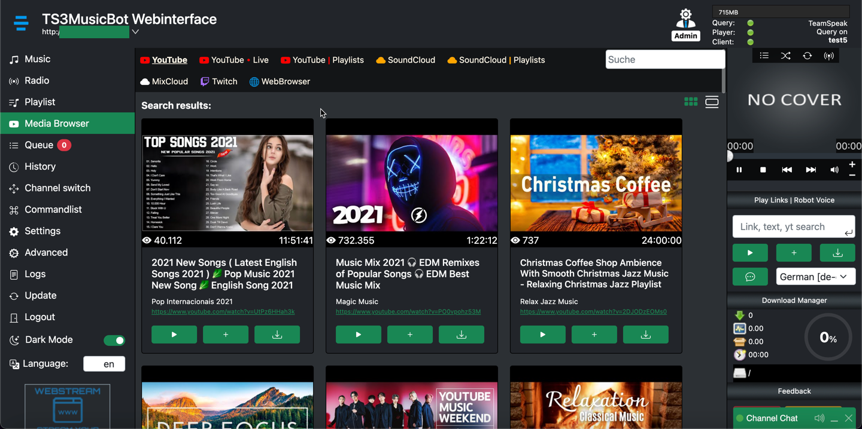Image resolution: width=862 pixels, height=429 pixels.
Task: Decrease volume with minus button
Action: 852,175
